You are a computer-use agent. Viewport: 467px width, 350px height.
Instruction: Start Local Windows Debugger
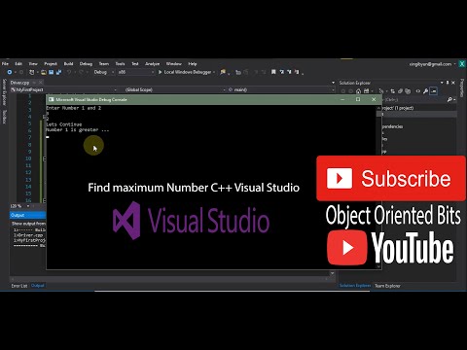[x=185, y=72]
